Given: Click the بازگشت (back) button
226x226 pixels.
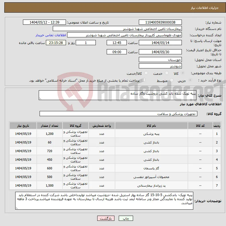Looking at the screenshot, I should pos(106,218).
